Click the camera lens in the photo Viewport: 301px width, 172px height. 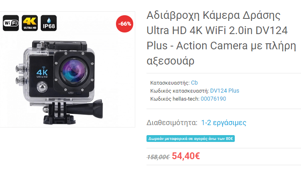click(x=74, y=71)
